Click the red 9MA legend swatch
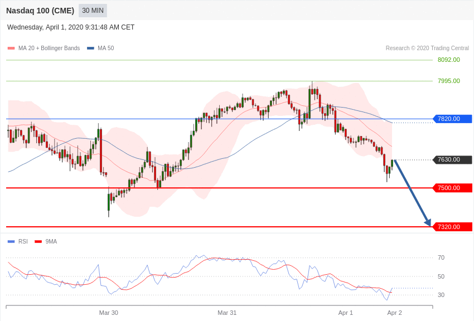The image size is (474, 321). coord(38,241)
